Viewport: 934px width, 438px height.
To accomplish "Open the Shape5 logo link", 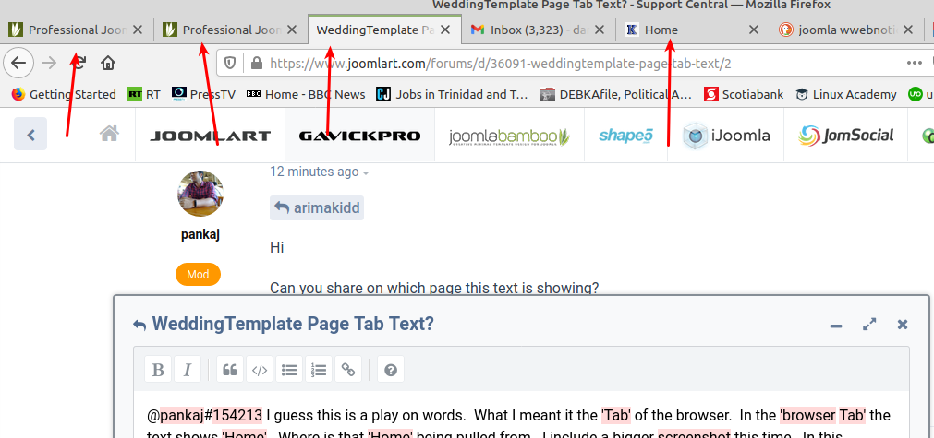I will pyautogui.click(x=625, y=136).
